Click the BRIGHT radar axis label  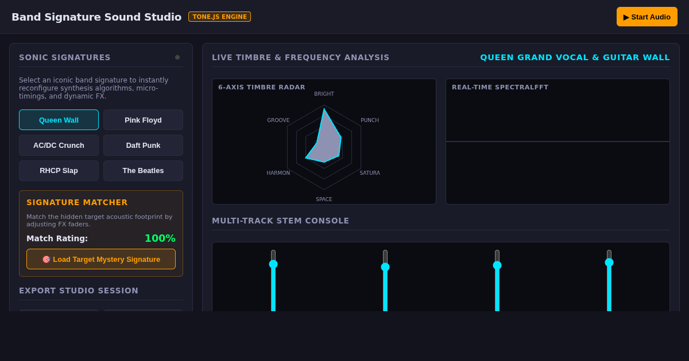click(324, 94)
